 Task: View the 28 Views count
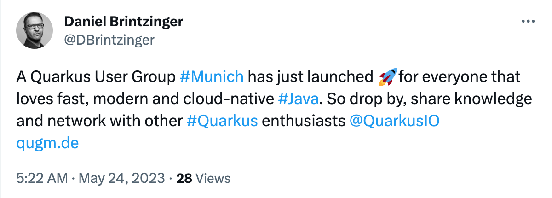point(203,178)
